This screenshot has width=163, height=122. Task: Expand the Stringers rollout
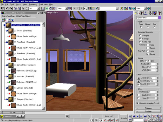[148, 108]
